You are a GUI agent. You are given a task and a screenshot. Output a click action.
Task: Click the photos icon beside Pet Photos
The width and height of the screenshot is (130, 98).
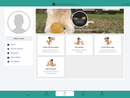tap(8, 62)
